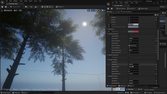The image size is (167, 94).
Task: Collapse the SpeedTreeBranch2 section
Action: pos(108,55)
